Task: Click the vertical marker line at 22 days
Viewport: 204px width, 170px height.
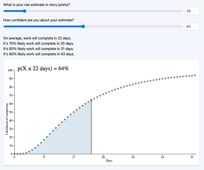Action: tap(91, 127)
